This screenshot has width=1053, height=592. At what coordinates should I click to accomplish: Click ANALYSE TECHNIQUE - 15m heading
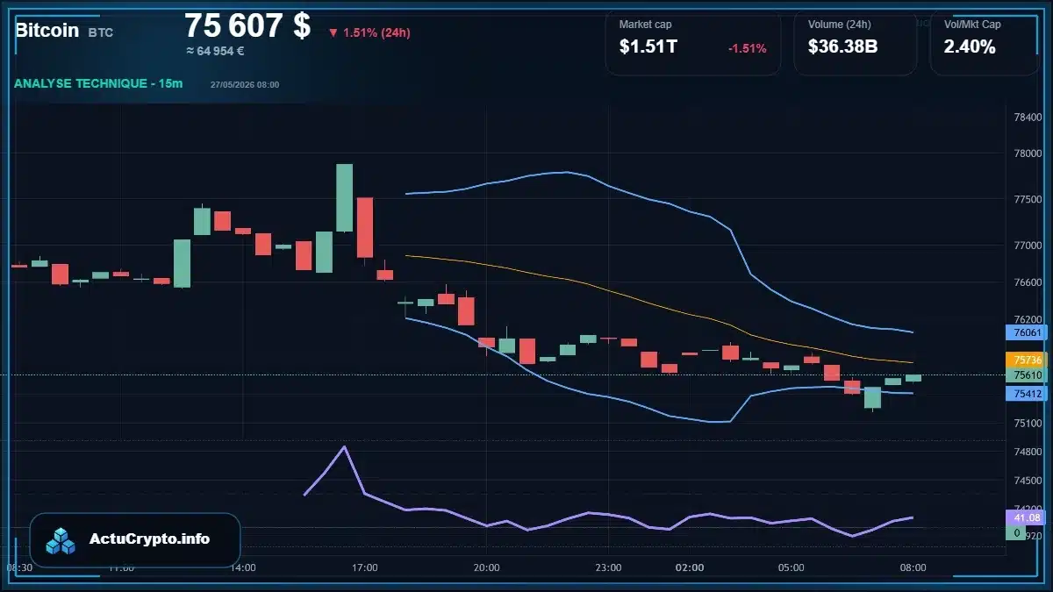pos(98,83)
